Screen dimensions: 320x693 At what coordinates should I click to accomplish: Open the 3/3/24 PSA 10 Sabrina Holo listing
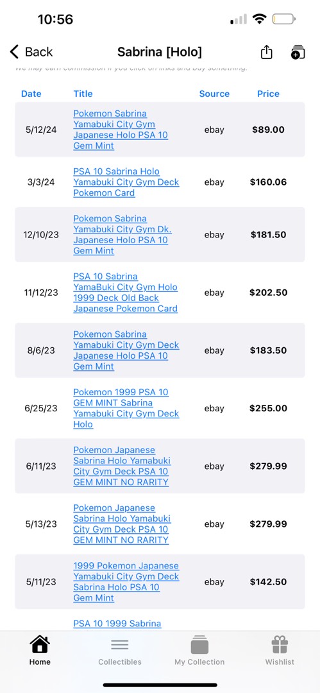(x=126, y=182)
